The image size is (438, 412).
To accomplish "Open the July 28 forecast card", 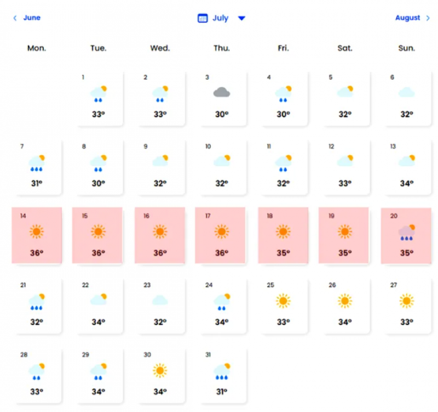I will (x=37, y=376).
